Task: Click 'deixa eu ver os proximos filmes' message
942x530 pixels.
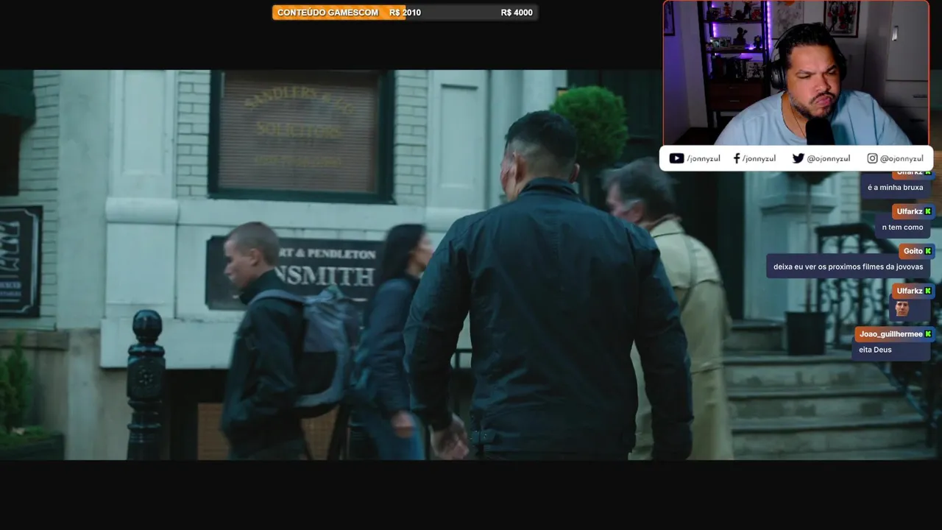Action: pos(848,266)
